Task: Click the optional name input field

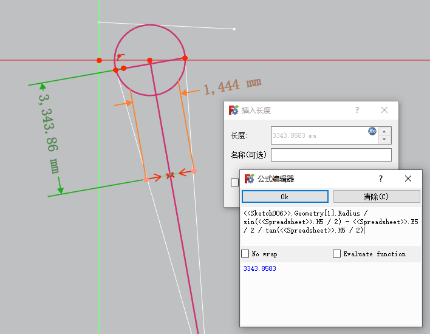Action: 331,155
